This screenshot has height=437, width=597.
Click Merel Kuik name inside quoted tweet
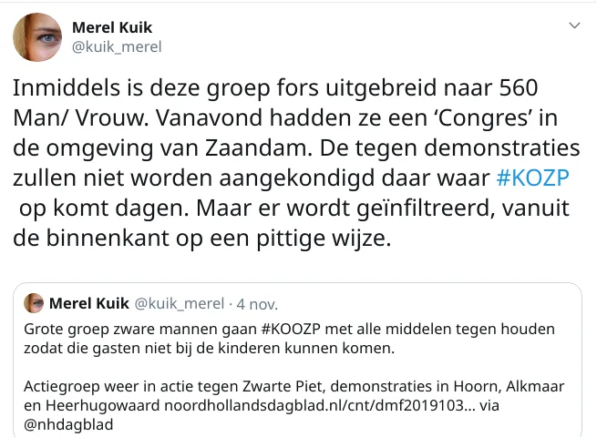point(89,303)
